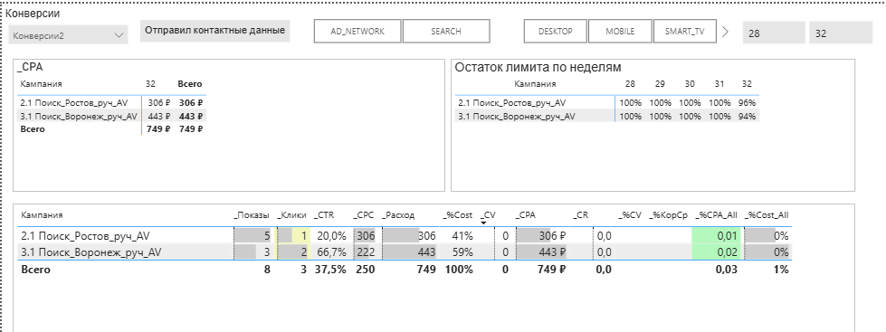
Task: Click the green 0,02 _%CPA_All cell
Action: click(716, 252)
